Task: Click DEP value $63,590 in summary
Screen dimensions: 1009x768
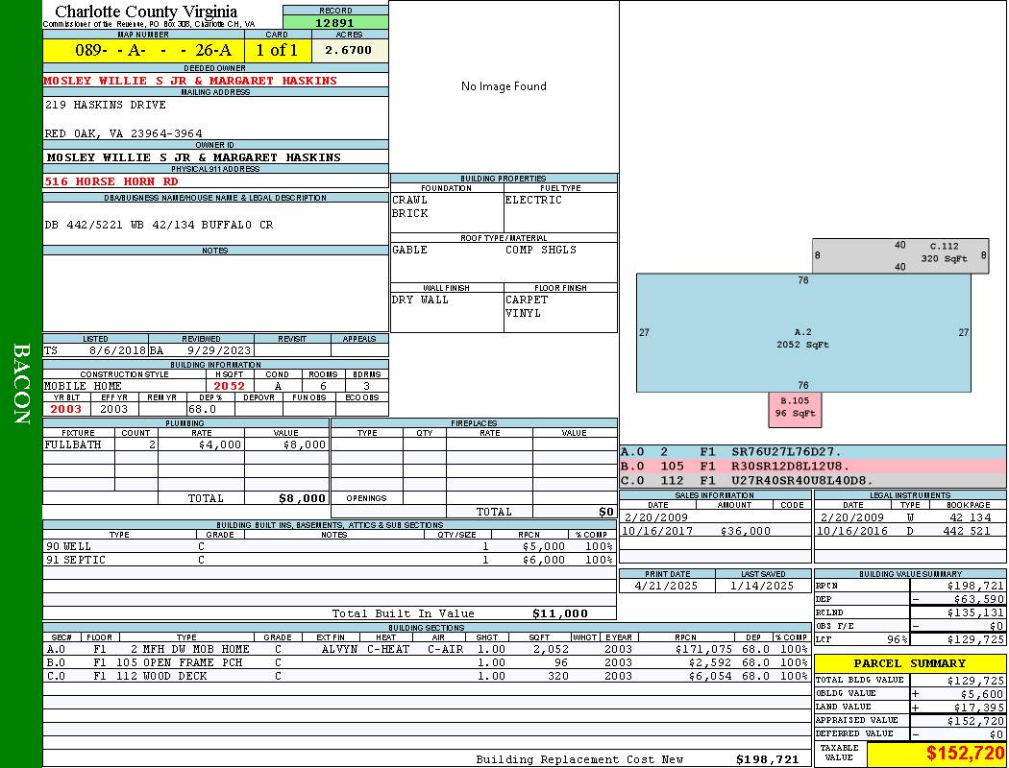Action: [x=979, y=599]
